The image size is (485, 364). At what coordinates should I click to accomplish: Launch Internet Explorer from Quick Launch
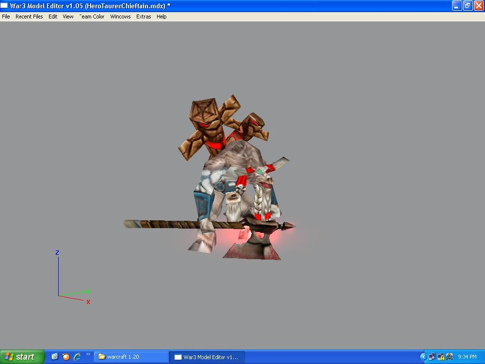point(77,357)
